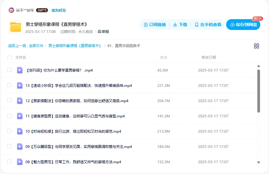The width and height of the screenshot is (269, 174).
Task: Check the box for file 11 健身房型男
Action: coord(9,116)
